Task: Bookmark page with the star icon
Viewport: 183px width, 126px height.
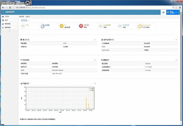Action: (x=176, y=8)
